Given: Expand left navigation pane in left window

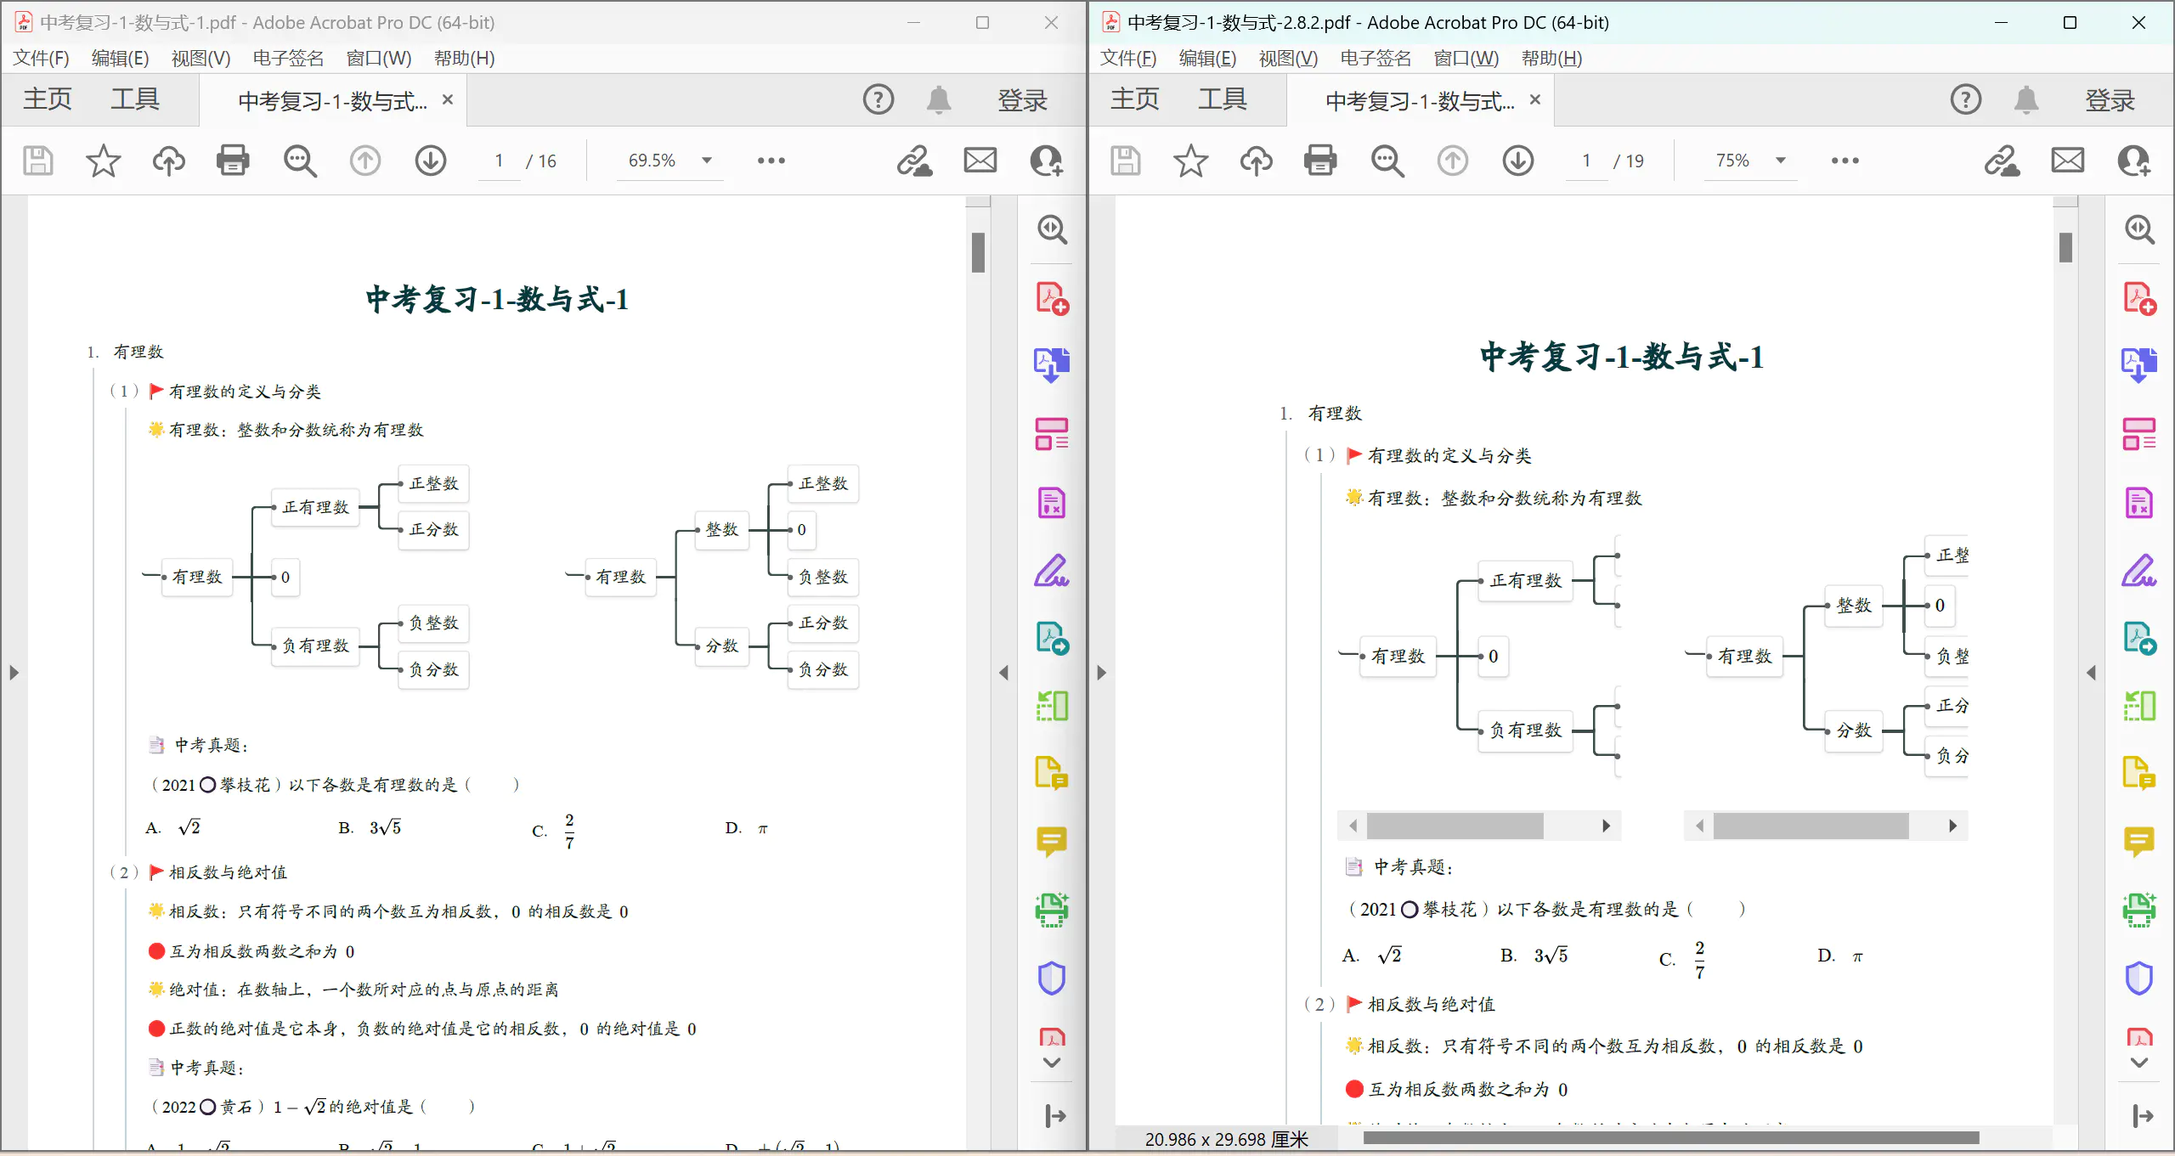Looking at the screenshot, I should pyautogui.click(x=14, y=673).
